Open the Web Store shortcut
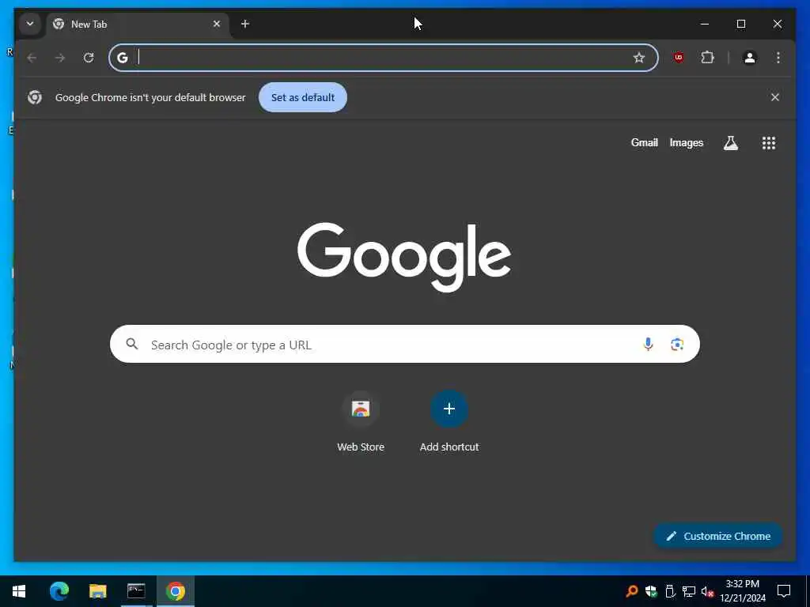Viewport: 810px width, 607px height. tap(361, 421)
